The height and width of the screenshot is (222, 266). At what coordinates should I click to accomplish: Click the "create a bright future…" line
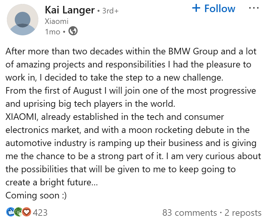[51, 182]
